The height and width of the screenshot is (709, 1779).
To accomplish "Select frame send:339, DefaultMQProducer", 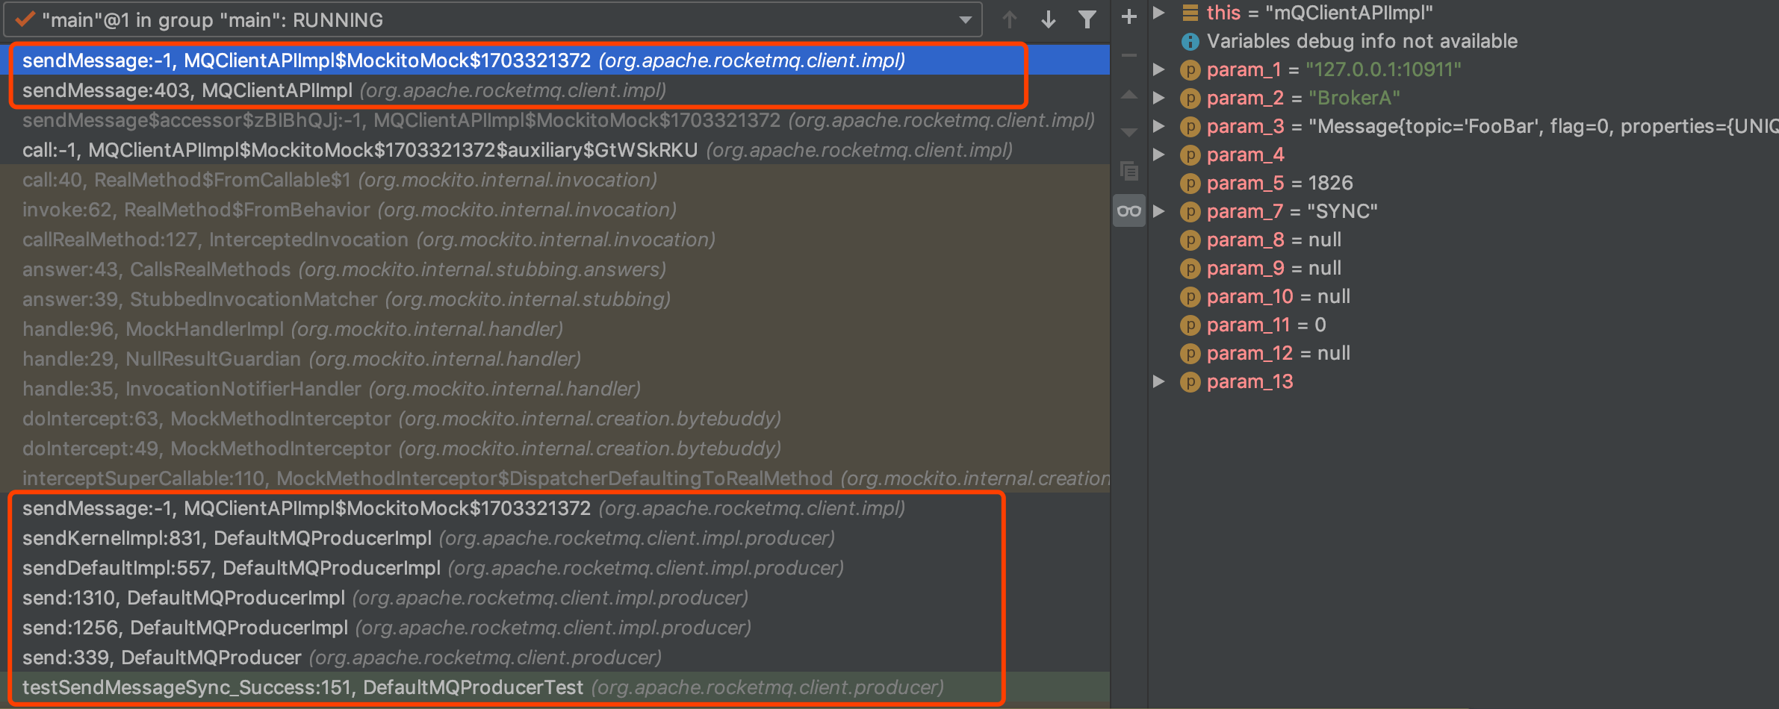I will coord(555,658).
